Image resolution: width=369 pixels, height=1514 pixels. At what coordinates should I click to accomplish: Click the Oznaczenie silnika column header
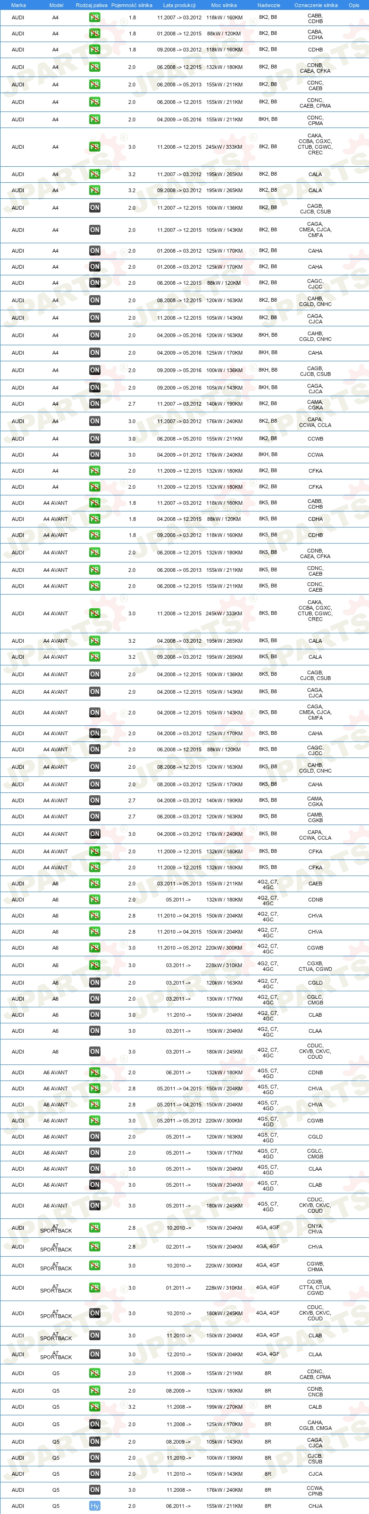click(316, 5)
